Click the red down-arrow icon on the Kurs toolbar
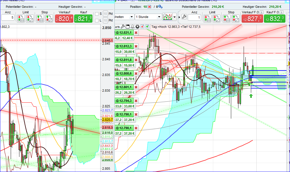290x172 pixels. (142, 27)
